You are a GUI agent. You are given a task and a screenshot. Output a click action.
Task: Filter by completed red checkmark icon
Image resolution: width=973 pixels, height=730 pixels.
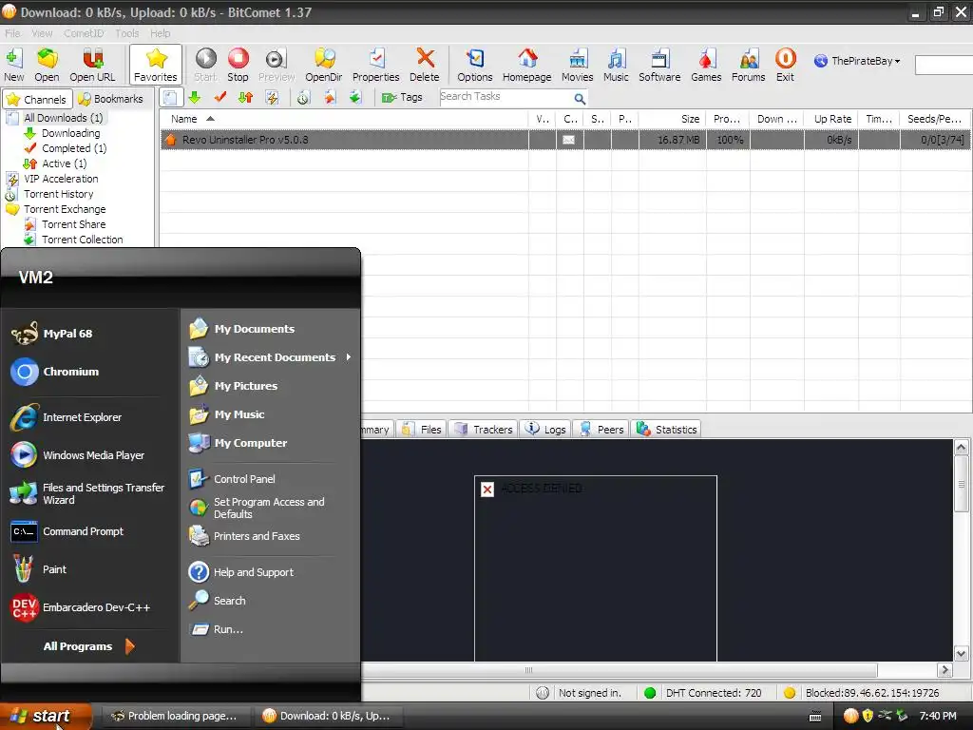pyautogui.click(x=220, y=98)
